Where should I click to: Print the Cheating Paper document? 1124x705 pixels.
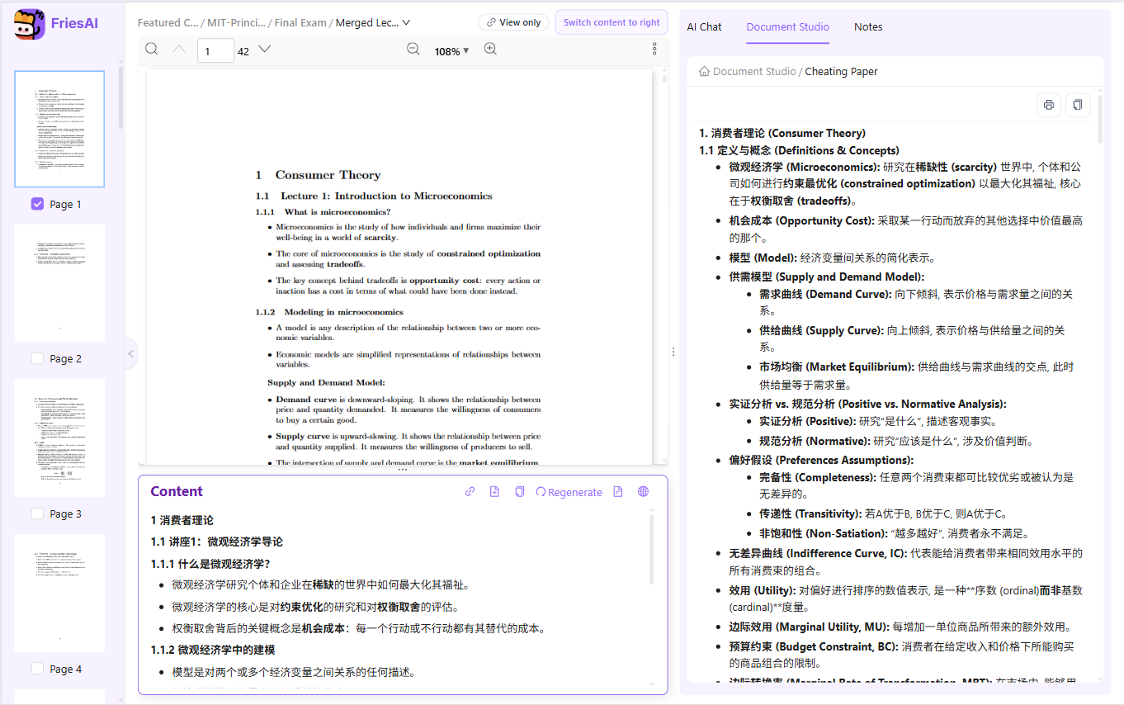(1049, 105)
